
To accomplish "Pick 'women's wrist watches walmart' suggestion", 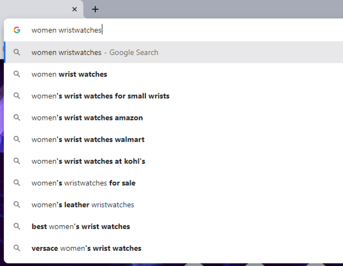I will click(173, 139).
